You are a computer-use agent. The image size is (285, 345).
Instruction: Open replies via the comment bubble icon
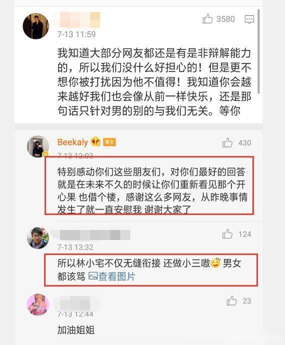click(x=249, y=19)
